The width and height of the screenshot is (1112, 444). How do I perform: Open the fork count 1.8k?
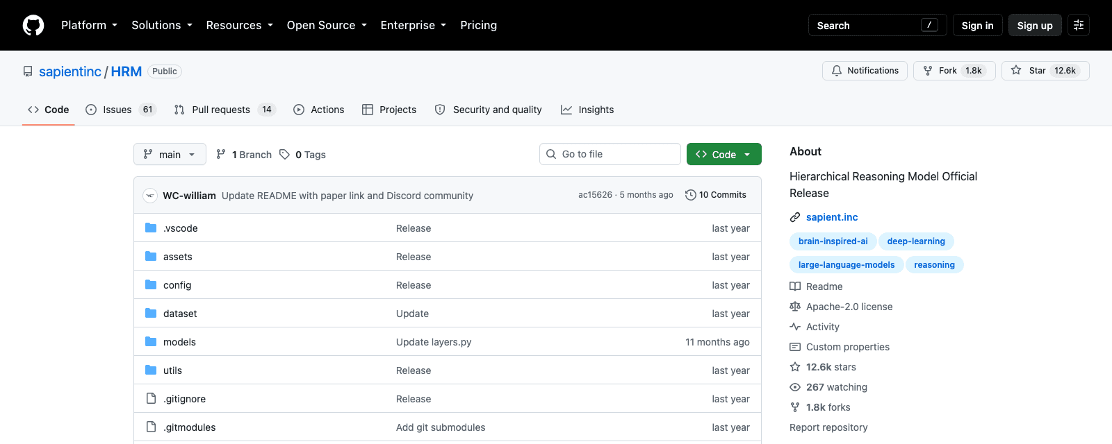974,71
